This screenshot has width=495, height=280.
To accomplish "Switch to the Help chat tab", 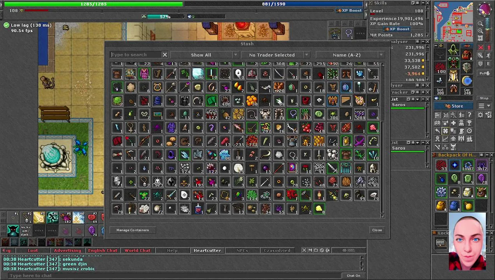I will pos(172,250).
